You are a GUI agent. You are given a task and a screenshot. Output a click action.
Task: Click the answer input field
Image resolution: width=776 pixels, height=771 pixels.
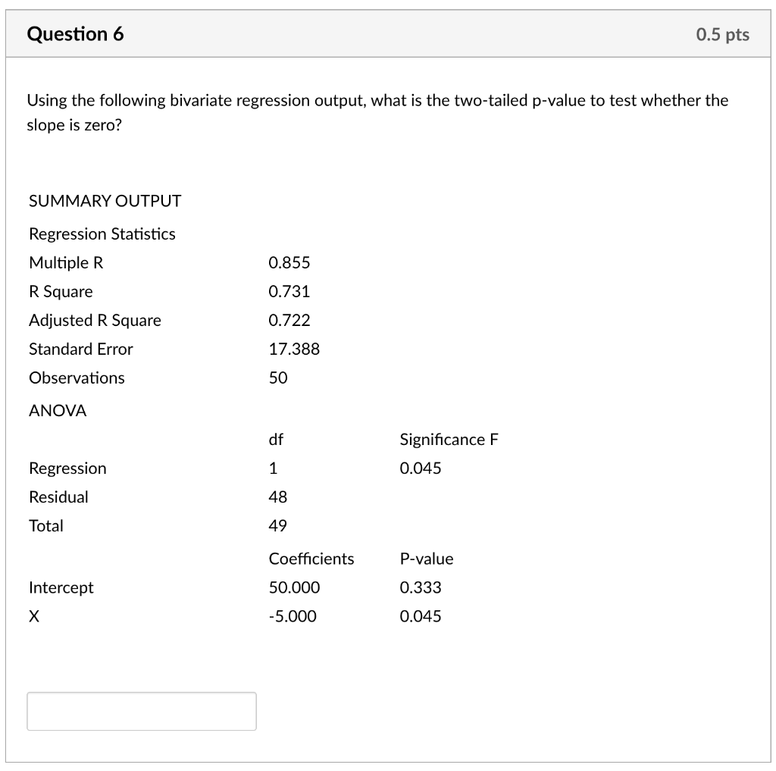(x=141, y=711)
